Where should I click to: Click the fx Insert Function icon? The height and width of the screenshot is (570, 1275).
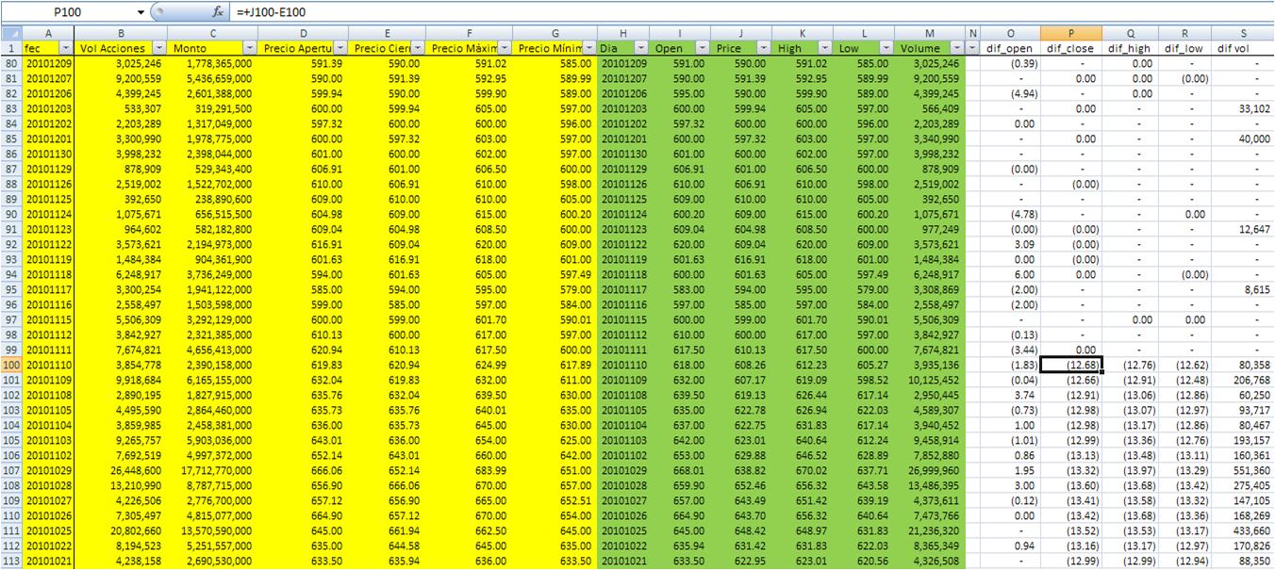tap(218, 12)
